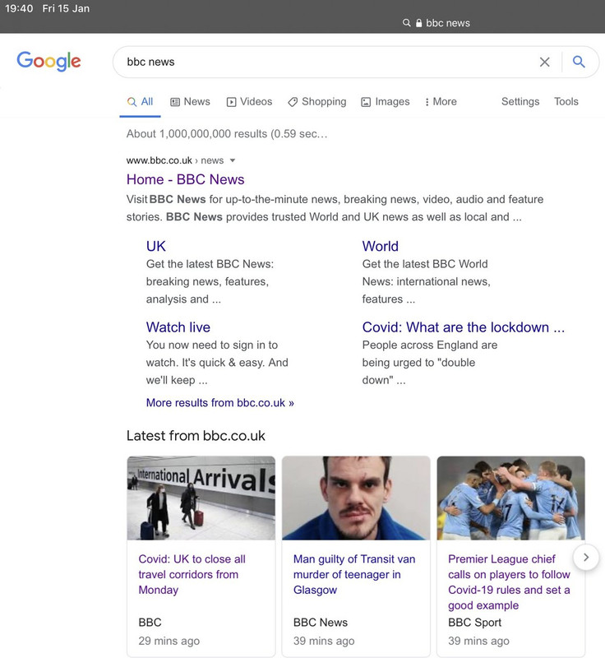
Task: Clear the search box with the X icon
Action: coord(544,62)
